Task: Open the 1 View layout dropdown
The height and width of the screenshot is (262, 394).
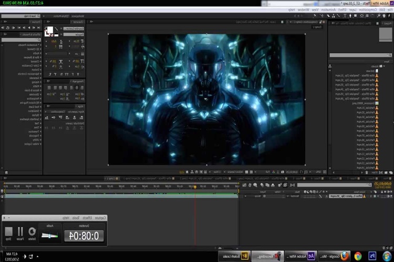Action: [x=215, y=172]
